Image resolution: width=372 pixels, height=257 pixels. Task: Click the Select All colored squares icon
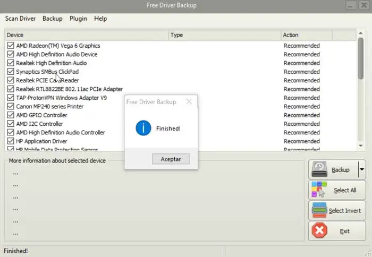pos(319,190)
